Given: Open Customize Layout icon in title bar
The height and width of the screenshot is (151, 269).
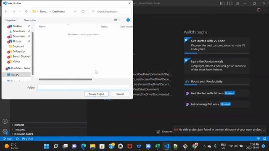Looking at the screenshot, I should (x=237, y=3).
